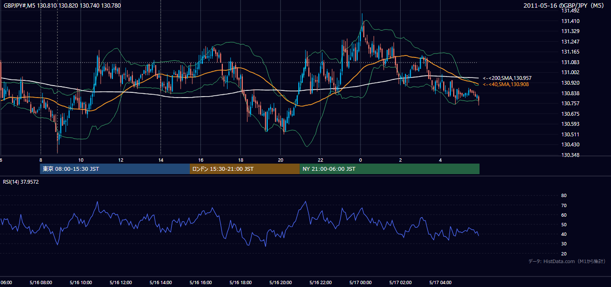Image resolution: width=611 pixels, height=287 pixels.
Task: Click the London session bar 15:30-21:00 JST
Action: pos(245,169)
